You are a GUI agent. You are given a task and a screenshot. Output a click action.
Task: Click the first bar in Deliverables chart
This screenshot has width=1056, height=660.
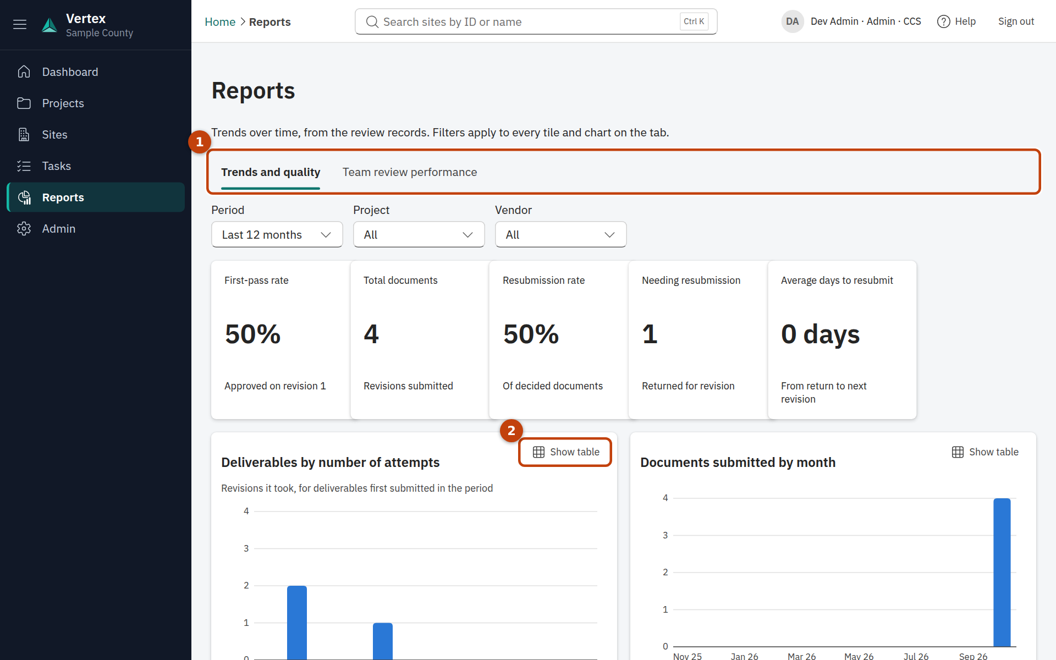pos(297,623)
